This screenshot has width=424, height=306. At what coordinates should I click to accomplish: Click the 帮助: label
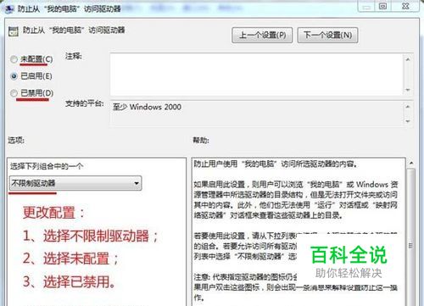[201, 140]
